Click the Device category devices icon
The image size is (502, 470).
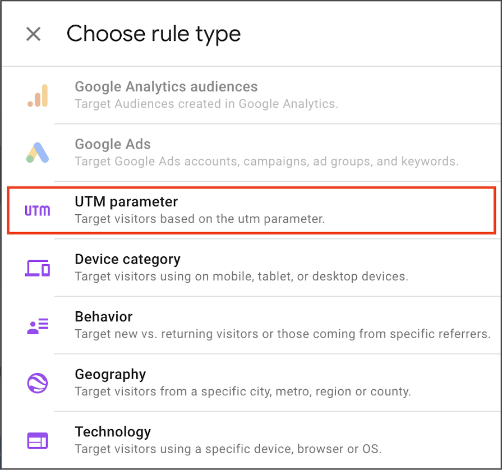tap(38, 268)
